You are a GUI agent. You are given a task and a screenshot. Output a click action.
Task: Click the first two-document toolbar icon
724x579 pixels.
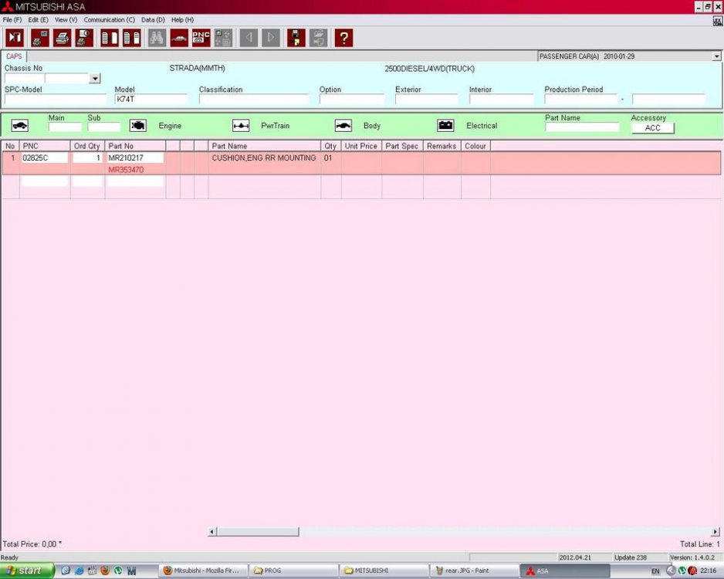(x=110, y=37)
